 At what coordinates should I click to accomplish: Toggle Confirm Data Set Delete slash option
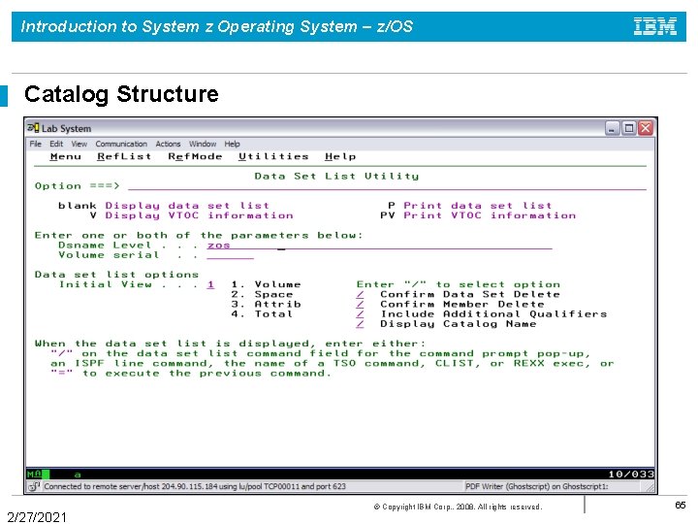pyautogui.click(x=360, y=294)
